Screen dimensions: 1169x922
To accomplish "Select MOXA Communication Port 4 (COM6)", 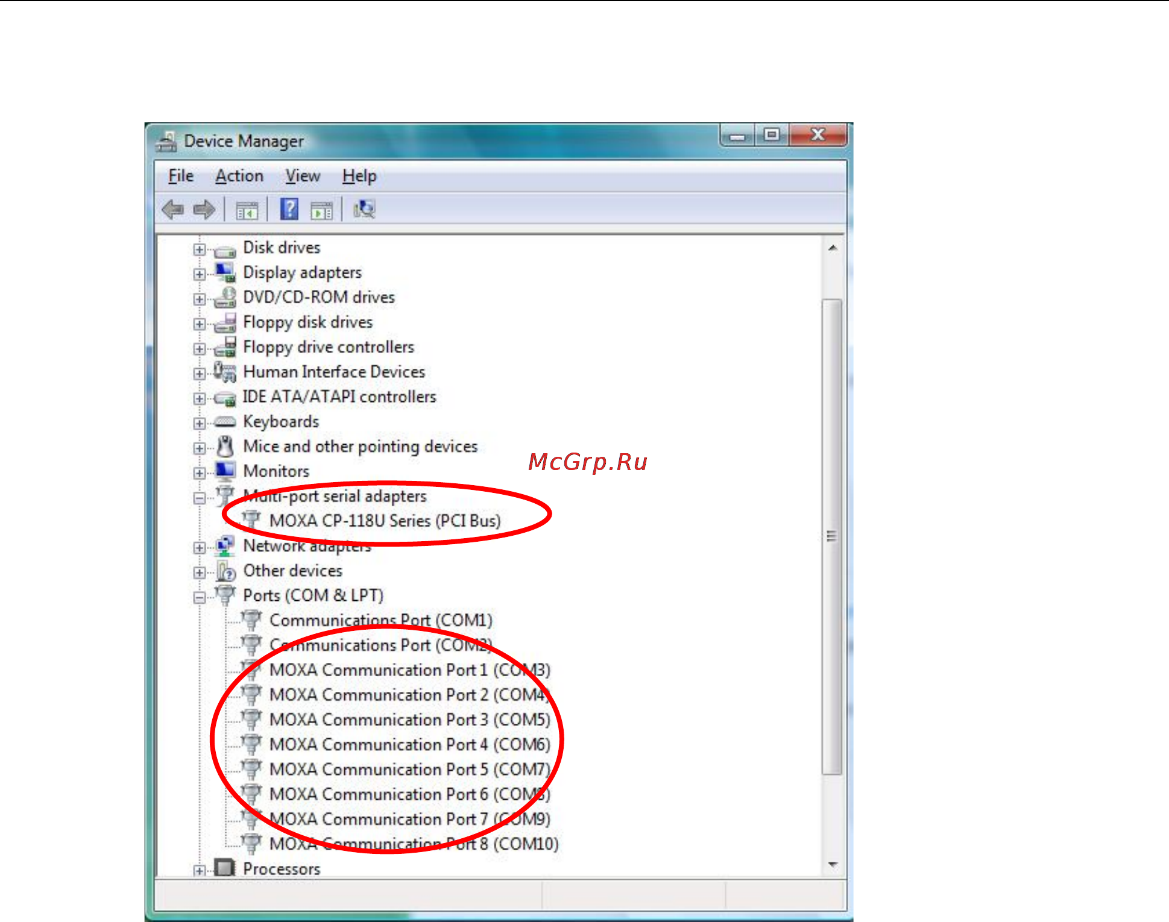I will click(x=410, y=745).
